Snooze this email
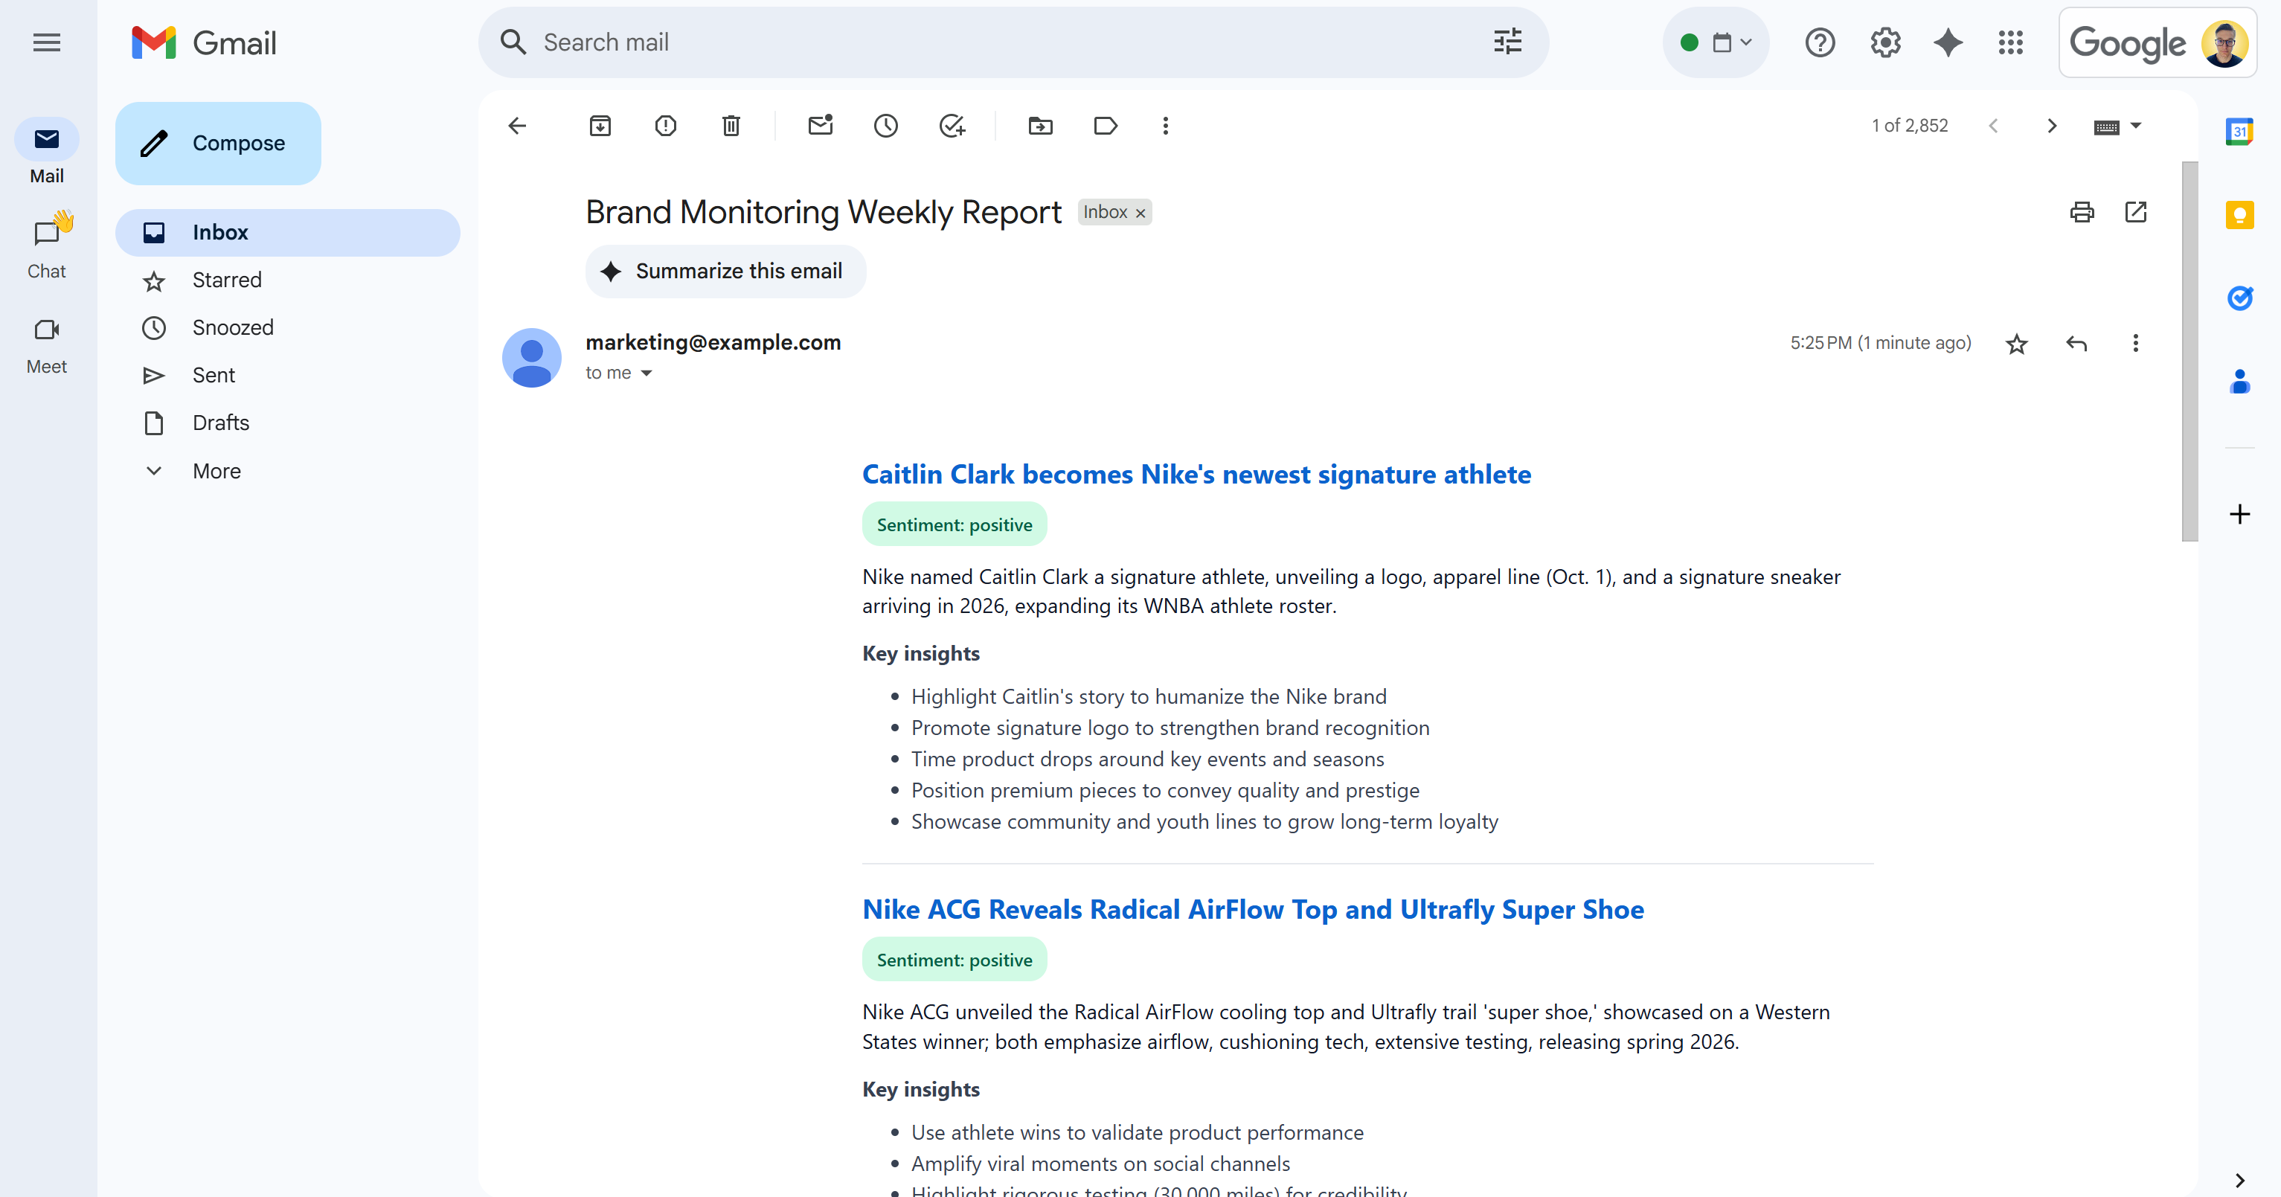Image resolution: width=2281 pixels, height=1197 pixels. [x=885, y=126]
